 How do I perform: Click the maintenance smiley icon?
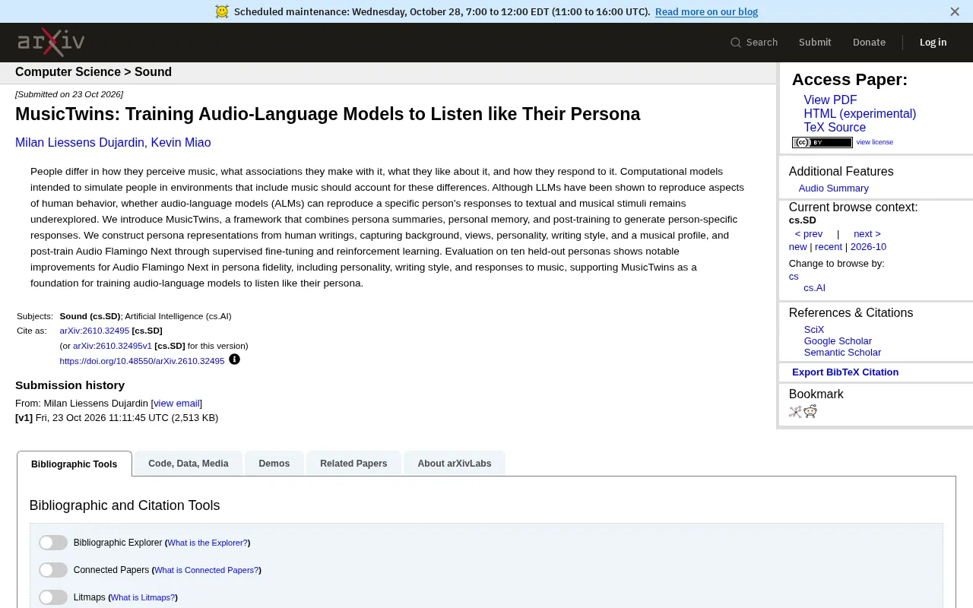(x=222, y=11)
